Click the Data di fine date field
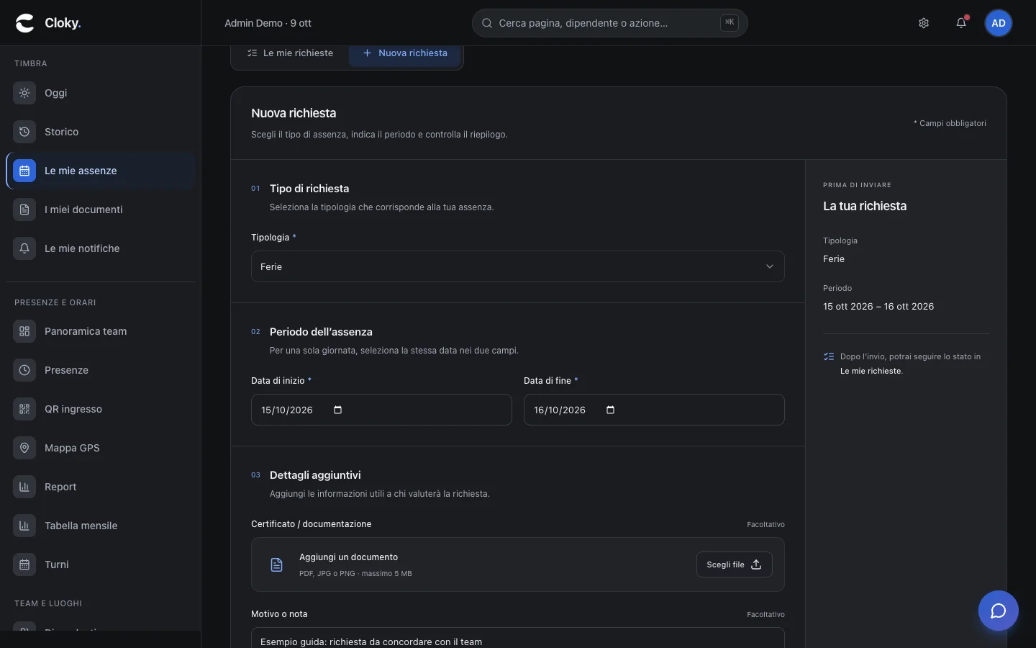Viewport: 1036px width, 648px height. click(x=654, y=410)
